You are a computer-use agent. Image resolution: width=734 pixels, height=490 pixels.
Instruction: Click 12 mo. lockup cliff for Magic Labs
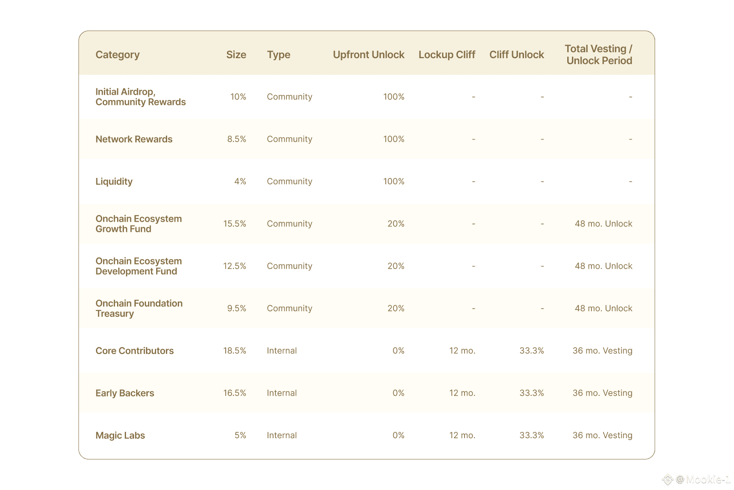point(462,435)
